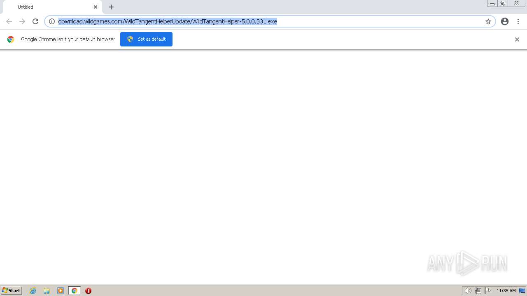527x296 pixels.
Task: Restore down the Chrome window
Action: [503, 4]
